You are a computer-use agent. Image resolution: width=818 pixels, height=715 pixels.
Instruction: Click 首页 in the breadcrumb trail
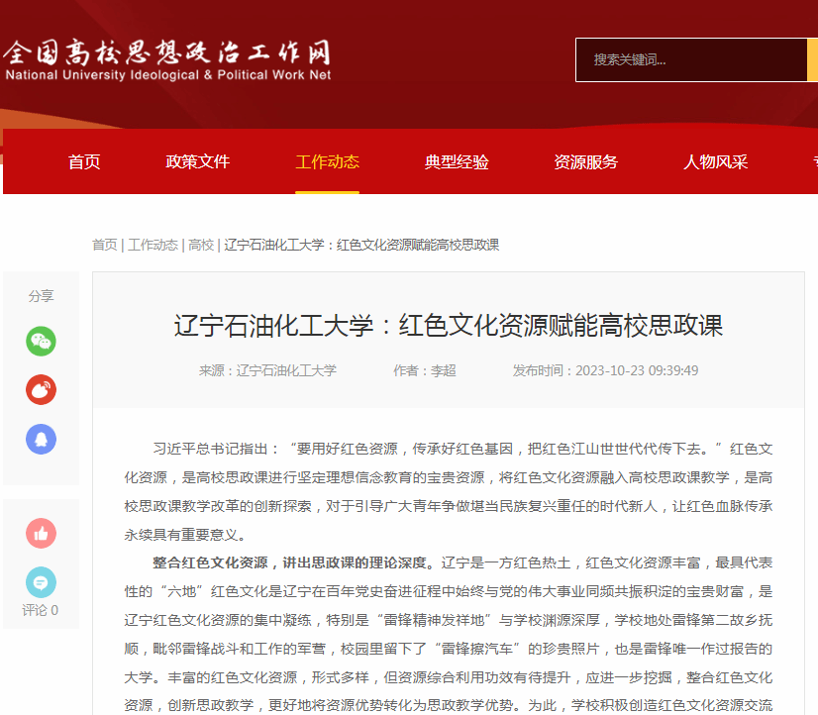104,245
